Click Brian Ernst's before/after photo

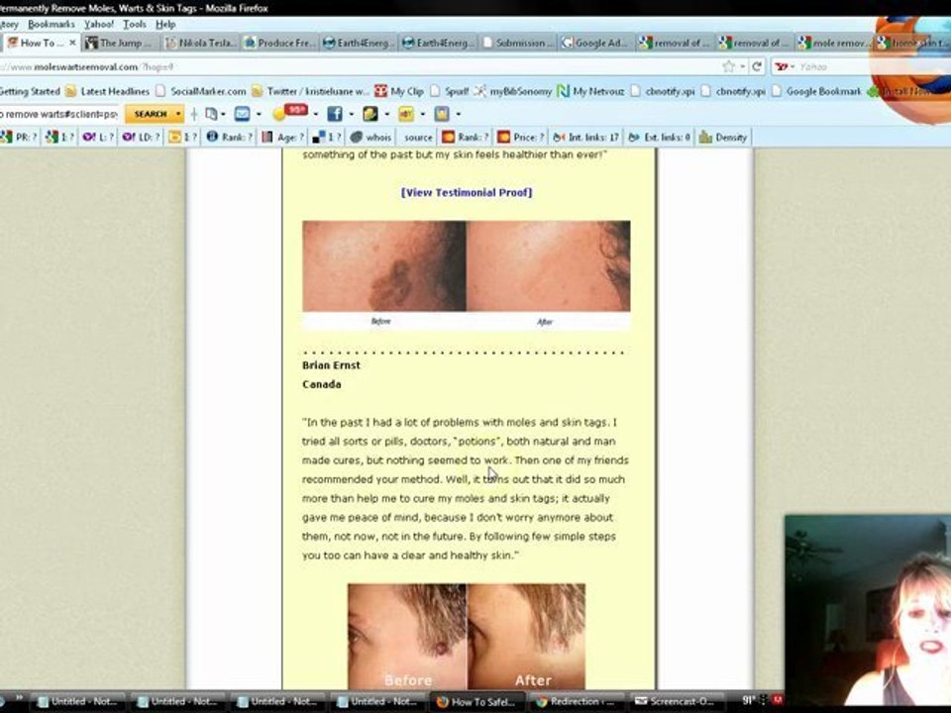coord(467,636)
